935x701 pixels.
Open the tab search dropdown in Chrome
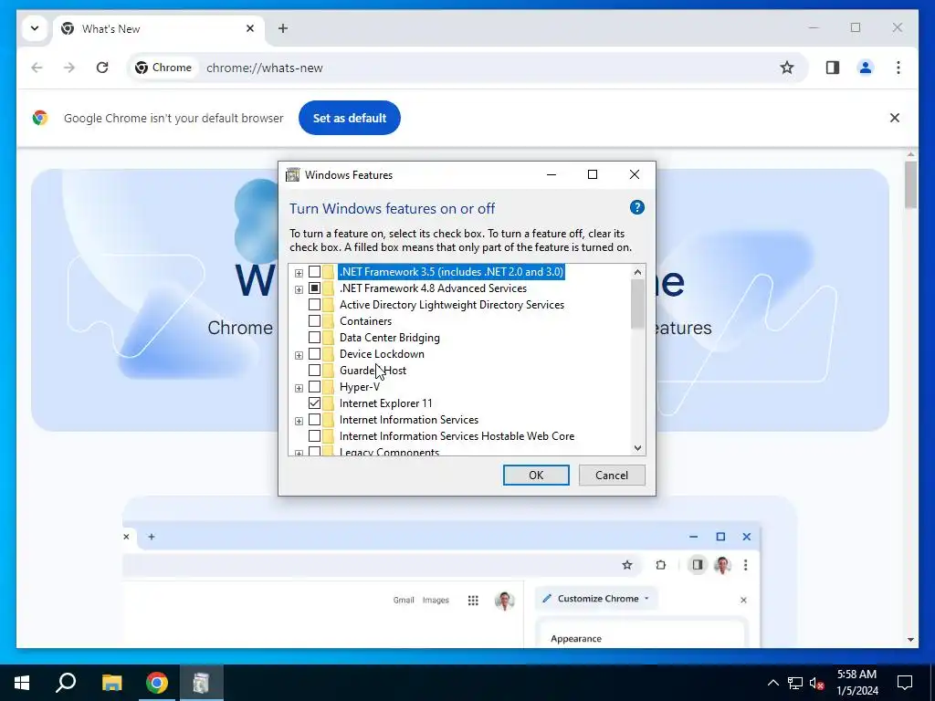tap(35, 28)
